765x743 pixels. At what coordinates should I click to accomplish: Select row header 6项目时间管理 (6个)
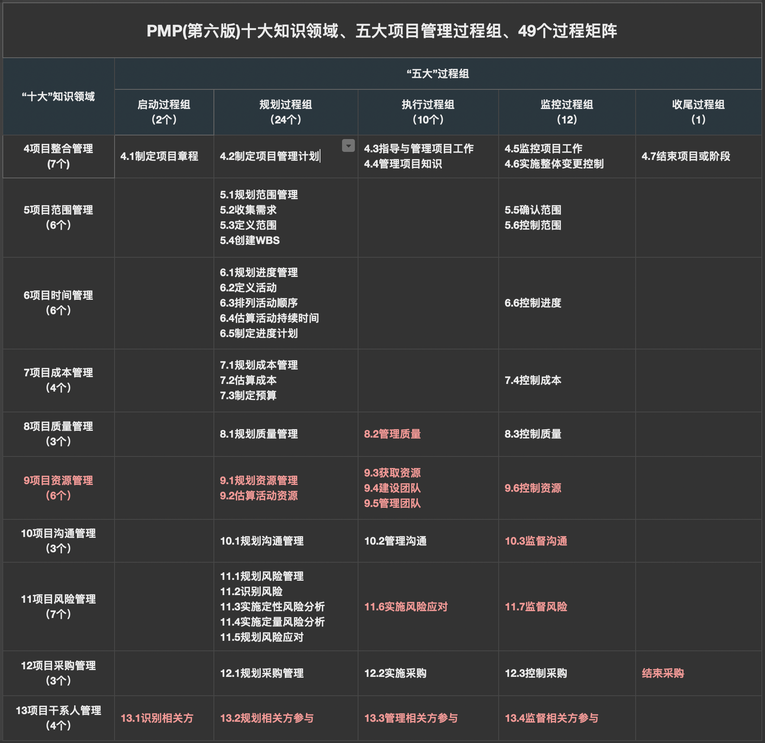(58, 303)
